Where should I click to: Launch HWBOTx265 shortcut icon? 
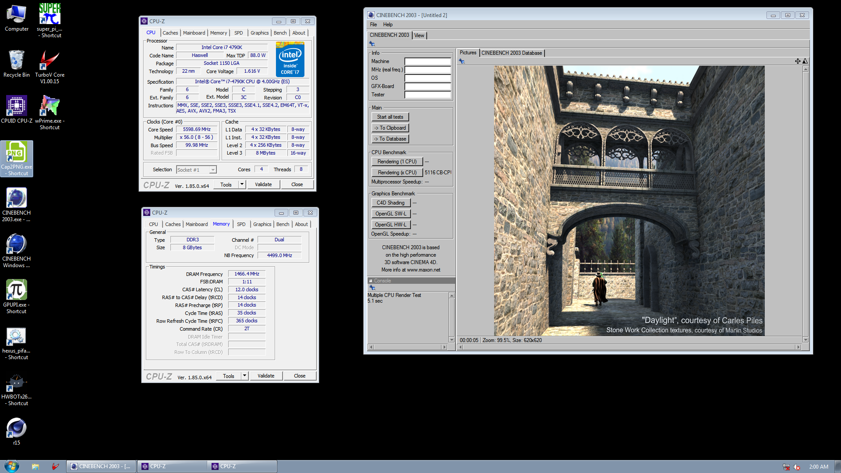click(x=16, y=389)
